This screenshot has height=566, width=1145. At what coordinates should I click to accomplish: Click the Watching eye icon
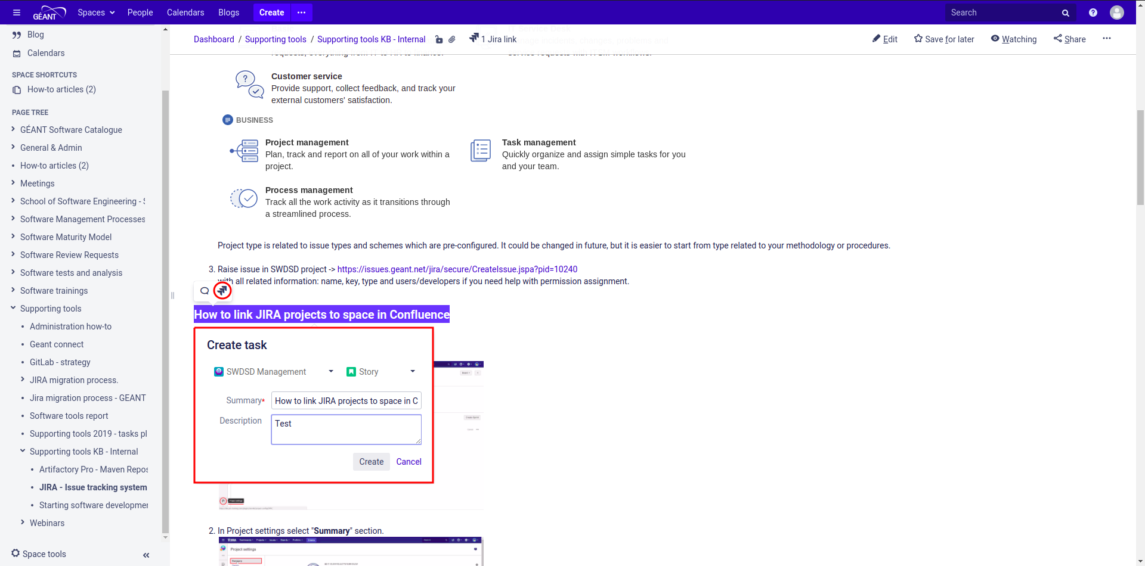tap(995, 39)
